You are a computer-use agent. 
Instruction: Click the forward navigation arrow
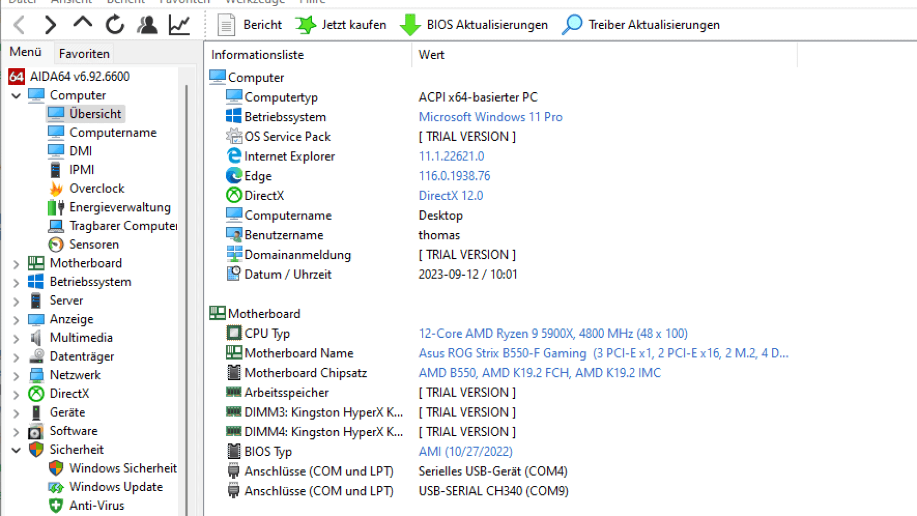pos(50,24)
